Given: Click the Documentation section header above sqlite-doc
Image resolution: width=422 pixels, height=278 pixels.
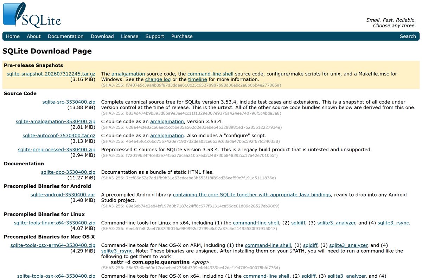Looking at the screenshot, I should click(24, 164).
